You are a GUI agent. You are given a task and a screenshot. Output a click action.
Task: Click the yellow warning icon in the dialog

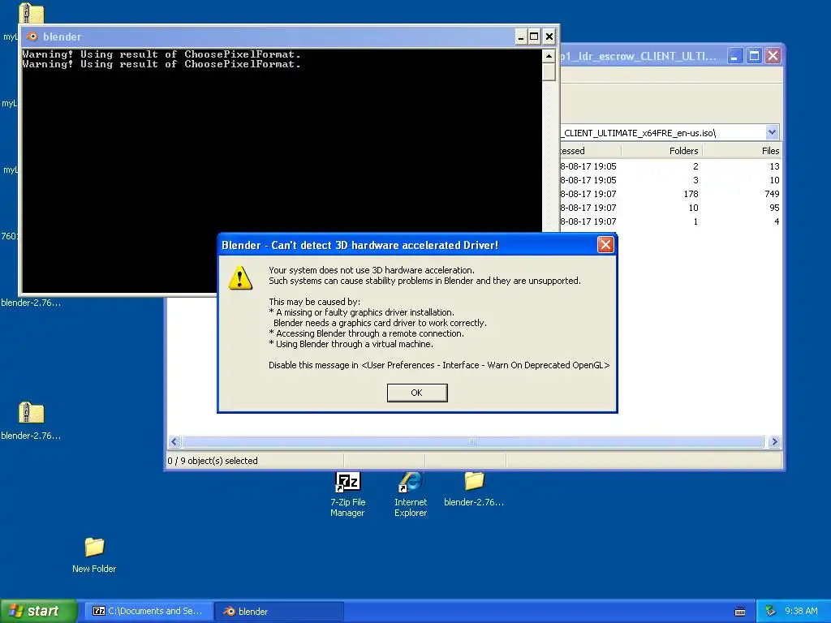pos(240,277)
